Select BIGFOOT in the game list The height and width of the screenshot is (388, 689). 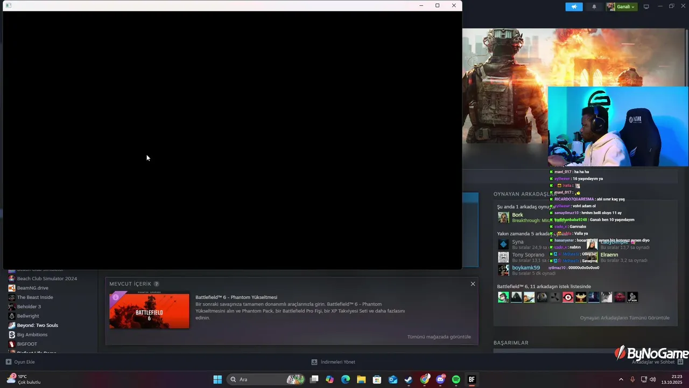coord(27,344)
